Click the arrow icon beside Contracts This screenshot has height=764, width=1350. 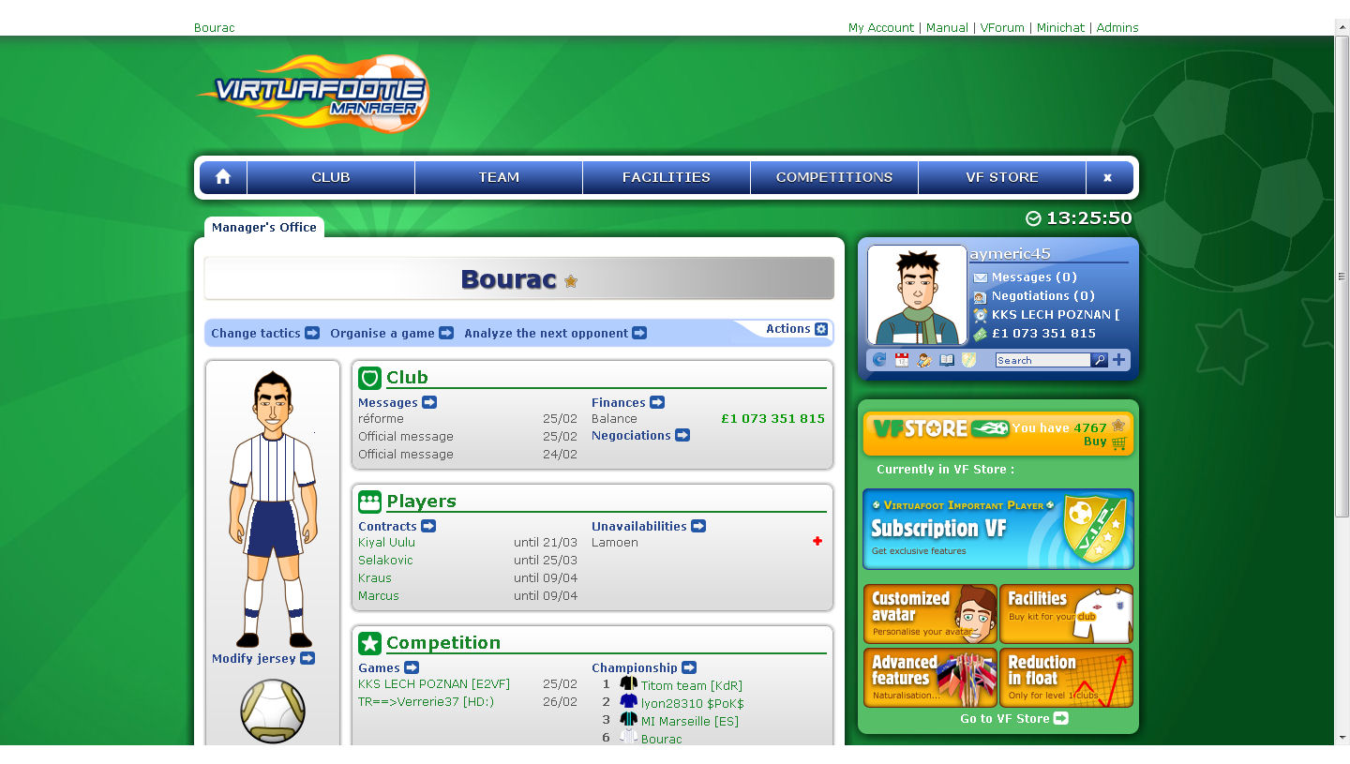428,526
